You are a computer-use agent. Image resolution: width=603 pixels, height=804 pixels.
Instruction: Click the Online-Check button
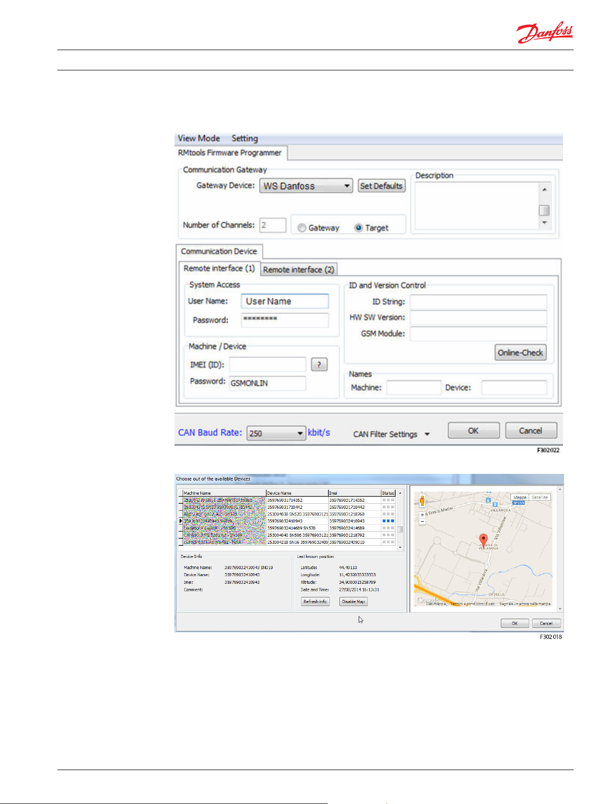click(521, 352)
